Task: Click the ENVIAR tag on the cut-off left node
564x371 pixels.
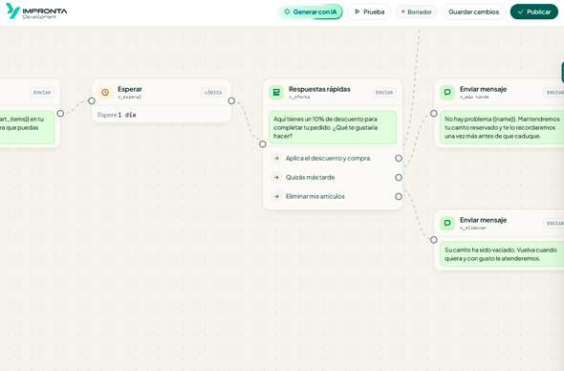Action: [x=42, y=93]
